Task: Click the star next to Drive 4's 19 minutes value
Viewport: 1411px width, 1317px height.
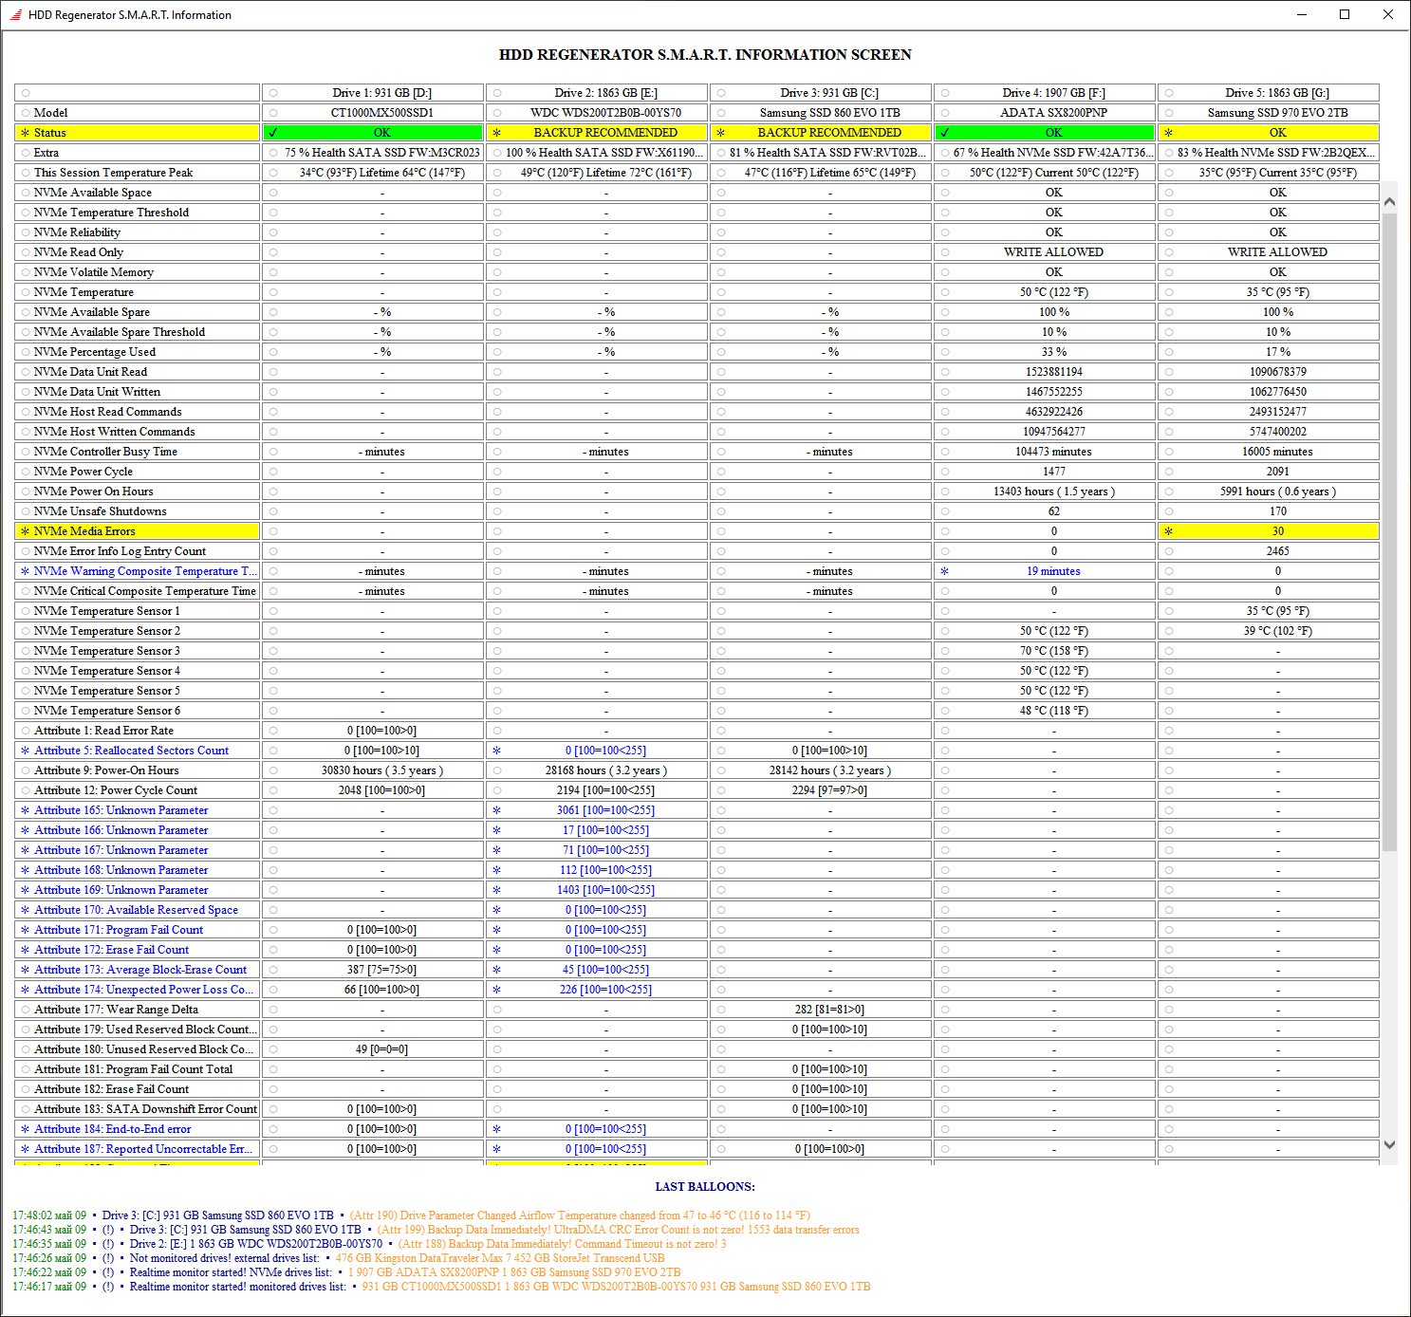Action: [x=945, y=571]
